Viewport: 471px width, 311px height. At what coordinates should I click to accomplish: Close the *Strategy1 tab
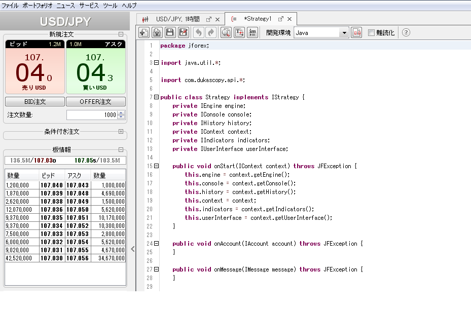[289, 19]
